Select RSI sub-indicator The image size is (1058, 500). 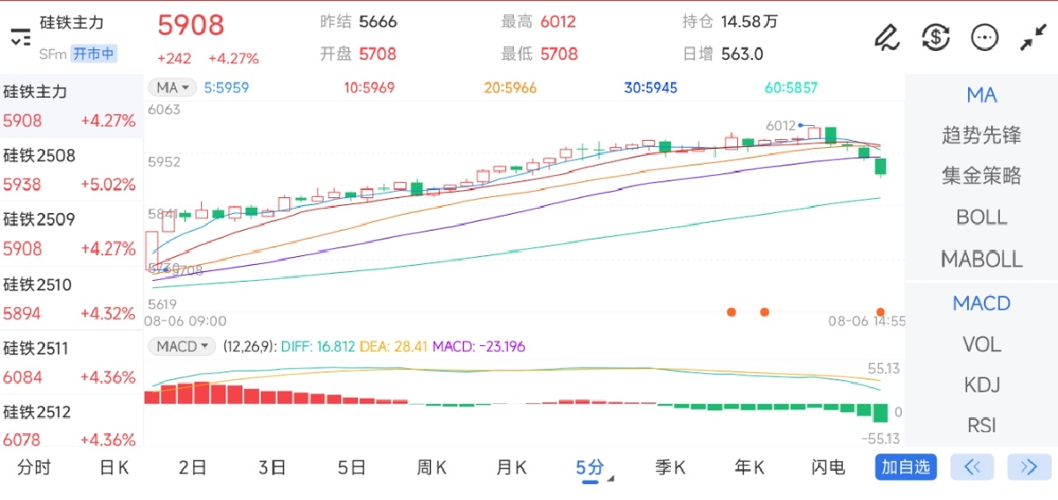click(981, 425)
